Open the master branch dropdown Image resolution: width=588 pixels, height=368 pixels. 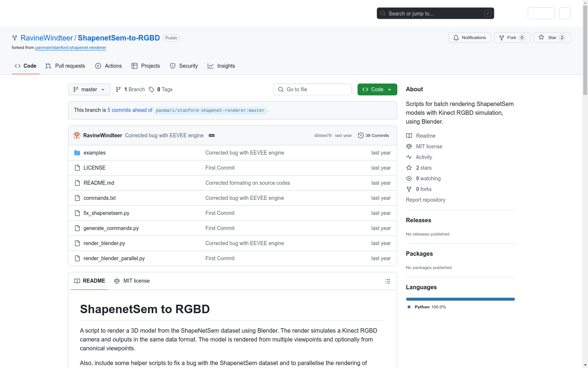coord(89,89)
